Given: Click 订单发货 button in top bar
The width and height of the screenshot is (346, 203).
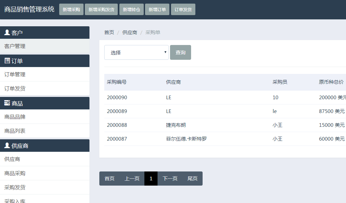Looking at the screenshot, I should point(183,10).
